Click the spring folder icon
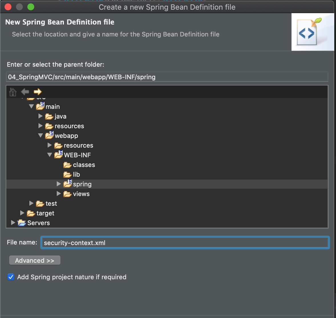336x318 pixels. coord(68,184)
